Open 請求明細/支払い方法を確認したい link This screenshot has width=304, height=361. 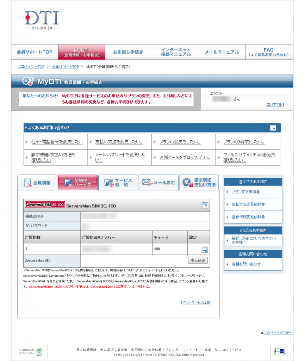click(54, 157)
